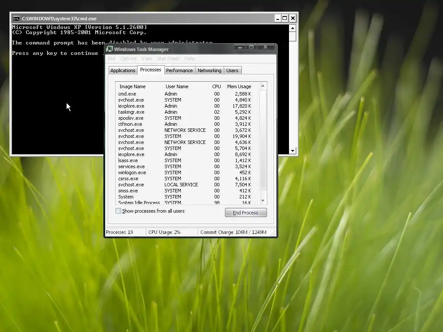The width and height of the screenshot is (443, 332).
Task: Open the View menu in Task Manager
Action: (x=147, y=58)
